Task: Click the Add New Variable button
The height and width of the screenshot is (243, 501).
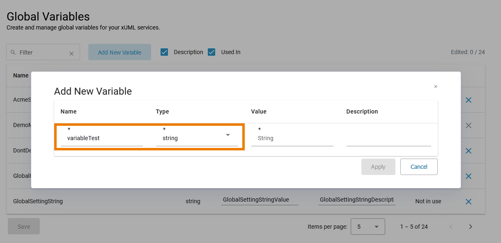Action: pyautogui.click(x=120, y=52)
